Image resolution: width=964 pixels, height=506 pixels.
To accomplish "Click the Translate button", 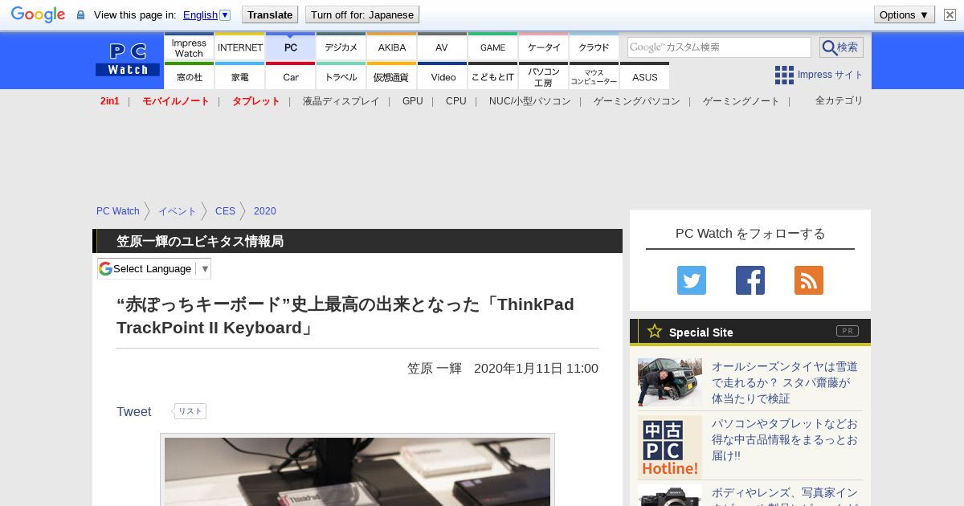I will click(x=270, y=14).
